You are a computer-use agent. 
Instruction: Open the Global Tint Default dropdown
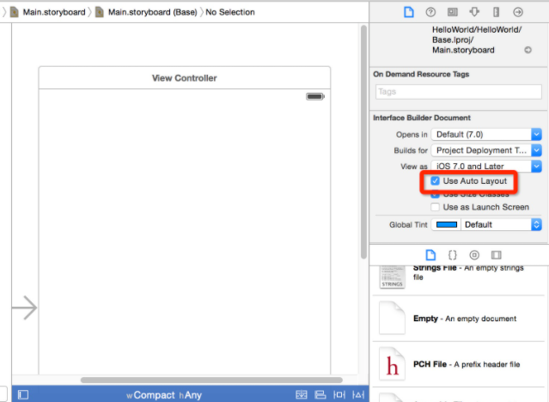(x=502, y=224)
